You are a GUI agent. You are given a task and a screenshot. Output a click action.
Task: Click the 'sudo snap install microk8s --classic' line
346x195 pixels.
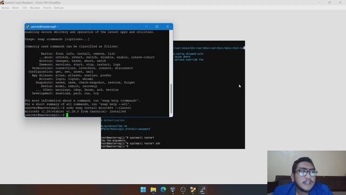[78, 108]
